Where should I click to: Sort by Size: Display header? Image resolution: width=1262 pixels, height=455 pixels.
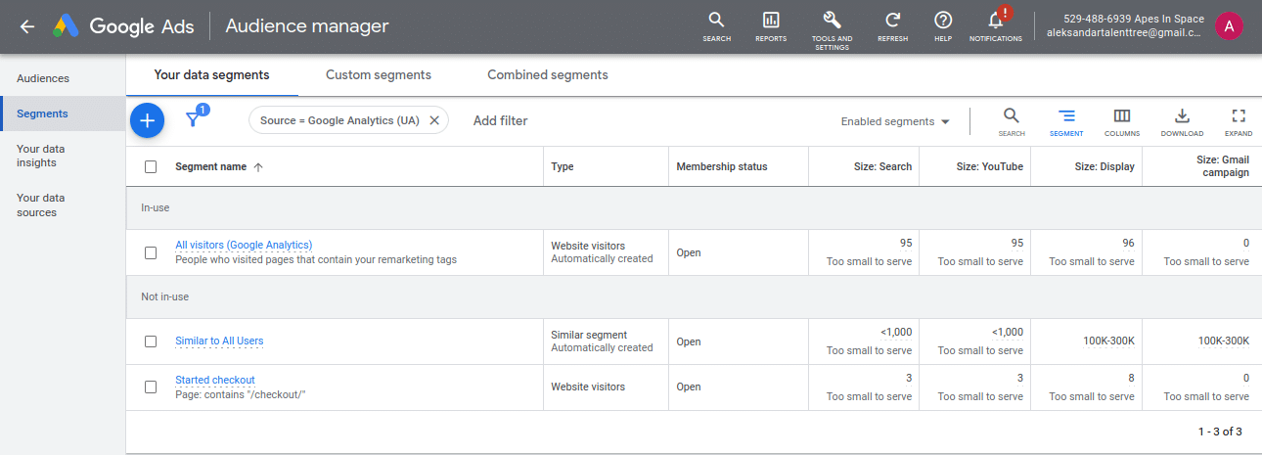(1104, 167)
